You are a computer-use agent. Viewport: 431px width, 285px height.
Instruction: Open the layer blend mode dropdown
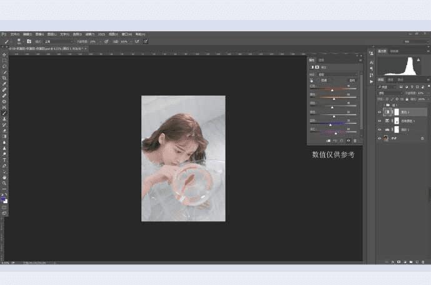(389, 92)
